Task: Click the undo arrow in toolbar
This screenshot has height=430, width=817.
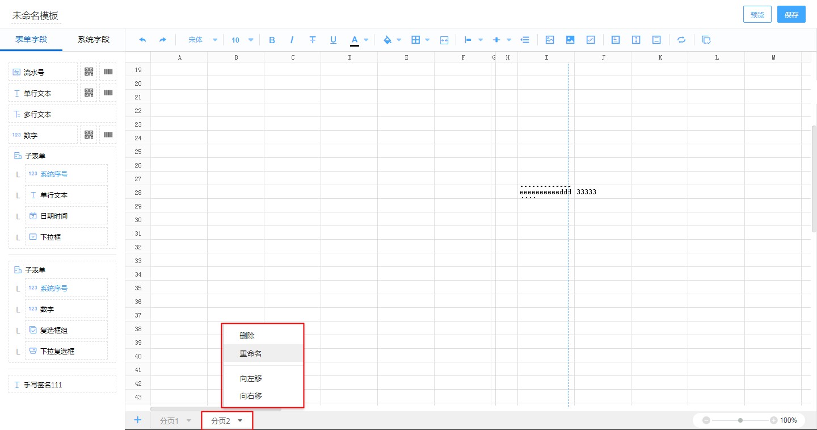Action: [x=142, y=40]
